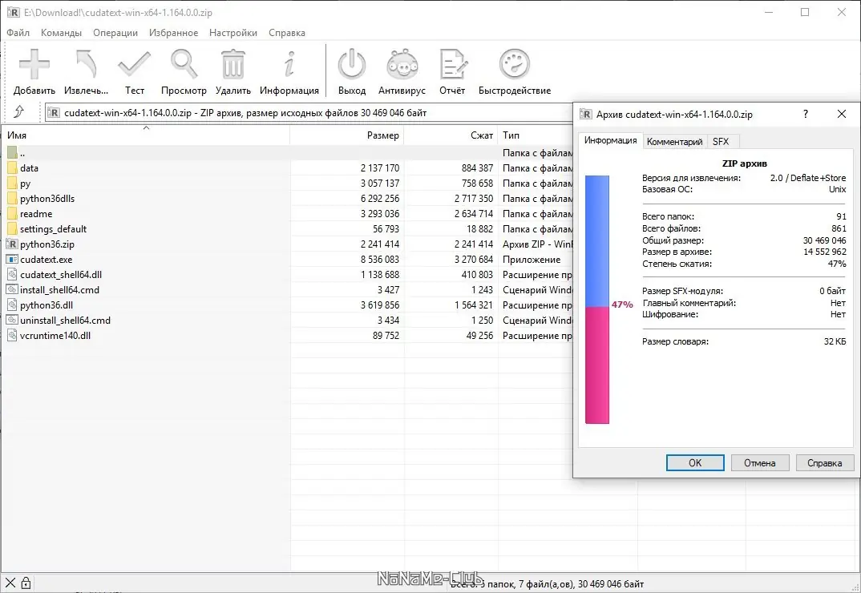Click the vcruntime140.dll file icon
Image resolution: width=861 pixels, height=593 pixels.
[12, 335]
